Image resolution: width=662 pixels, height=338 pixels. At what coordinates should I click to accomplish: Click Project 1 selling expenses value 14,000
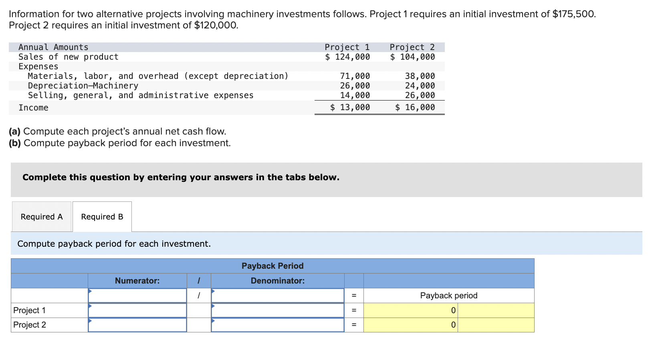[355, 95]
